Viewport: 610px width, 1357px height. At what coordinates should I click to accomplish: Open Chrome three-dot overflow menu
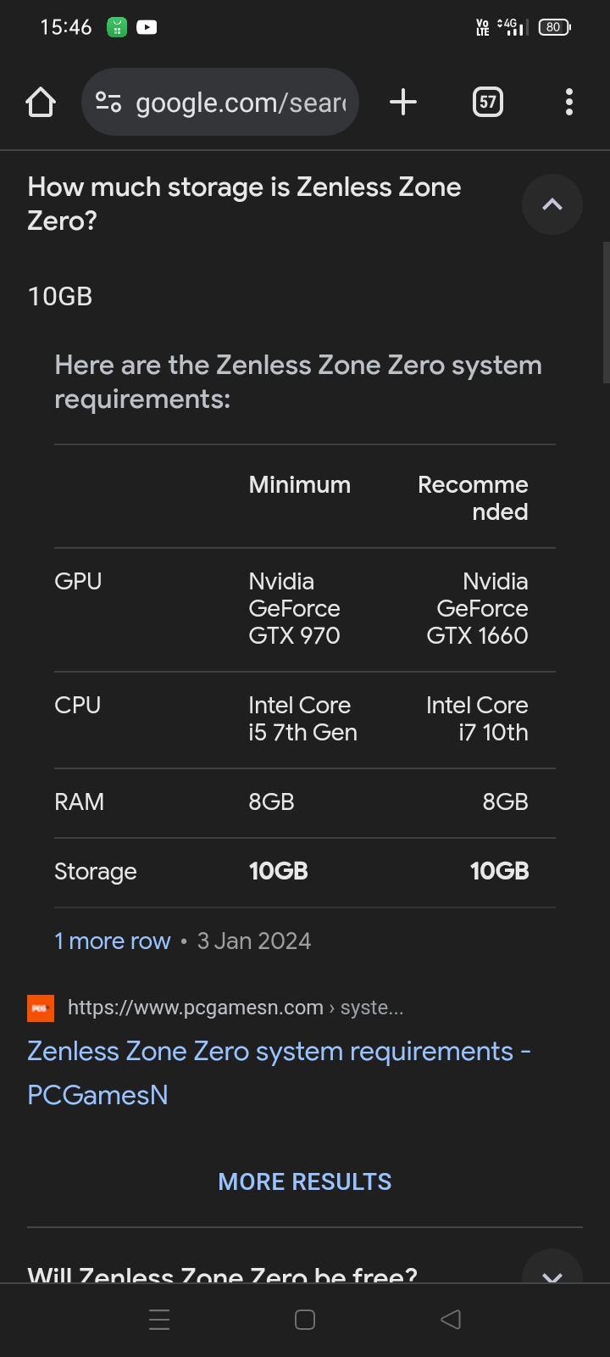pos(569,103)
